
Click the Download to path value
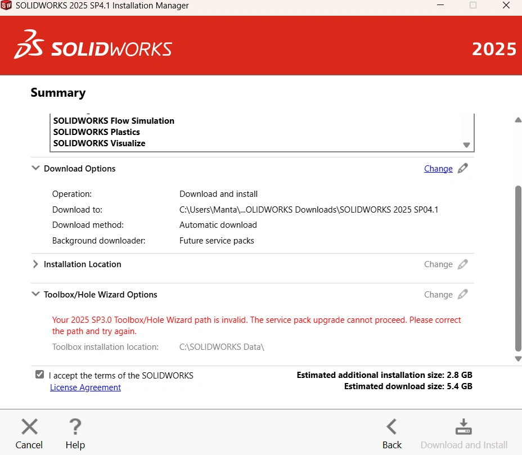point(309,210)
